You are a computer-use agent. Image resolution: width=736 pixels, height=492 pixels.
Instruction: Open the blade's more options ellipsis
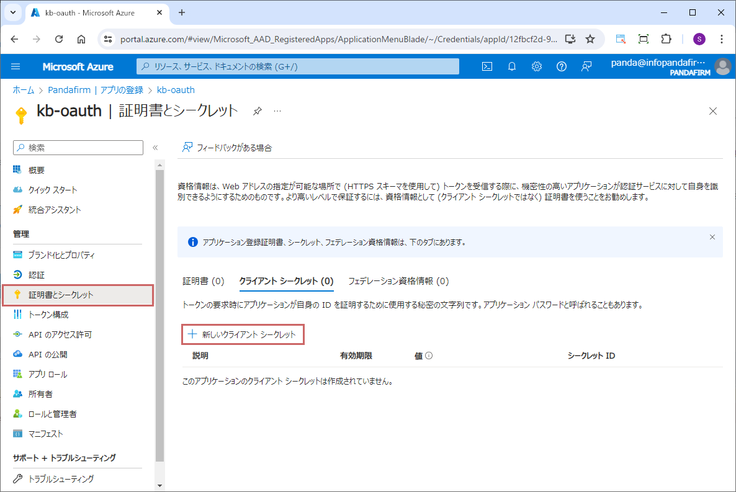[x=277, y=111]
